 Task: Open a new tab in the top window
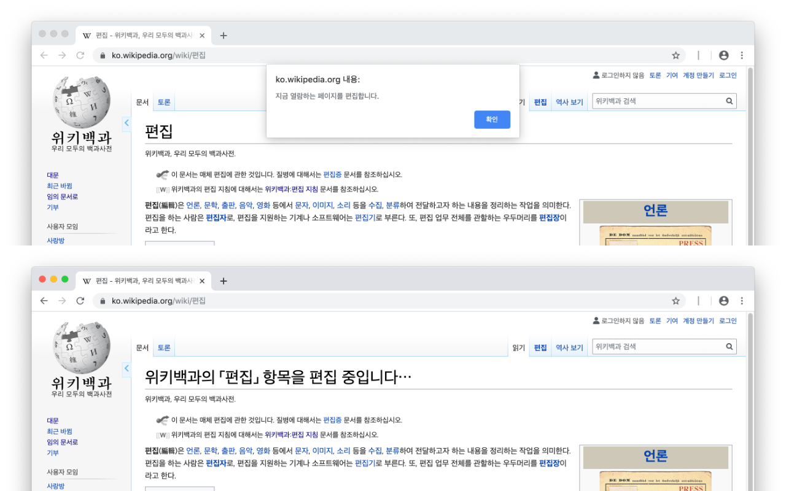224,36
